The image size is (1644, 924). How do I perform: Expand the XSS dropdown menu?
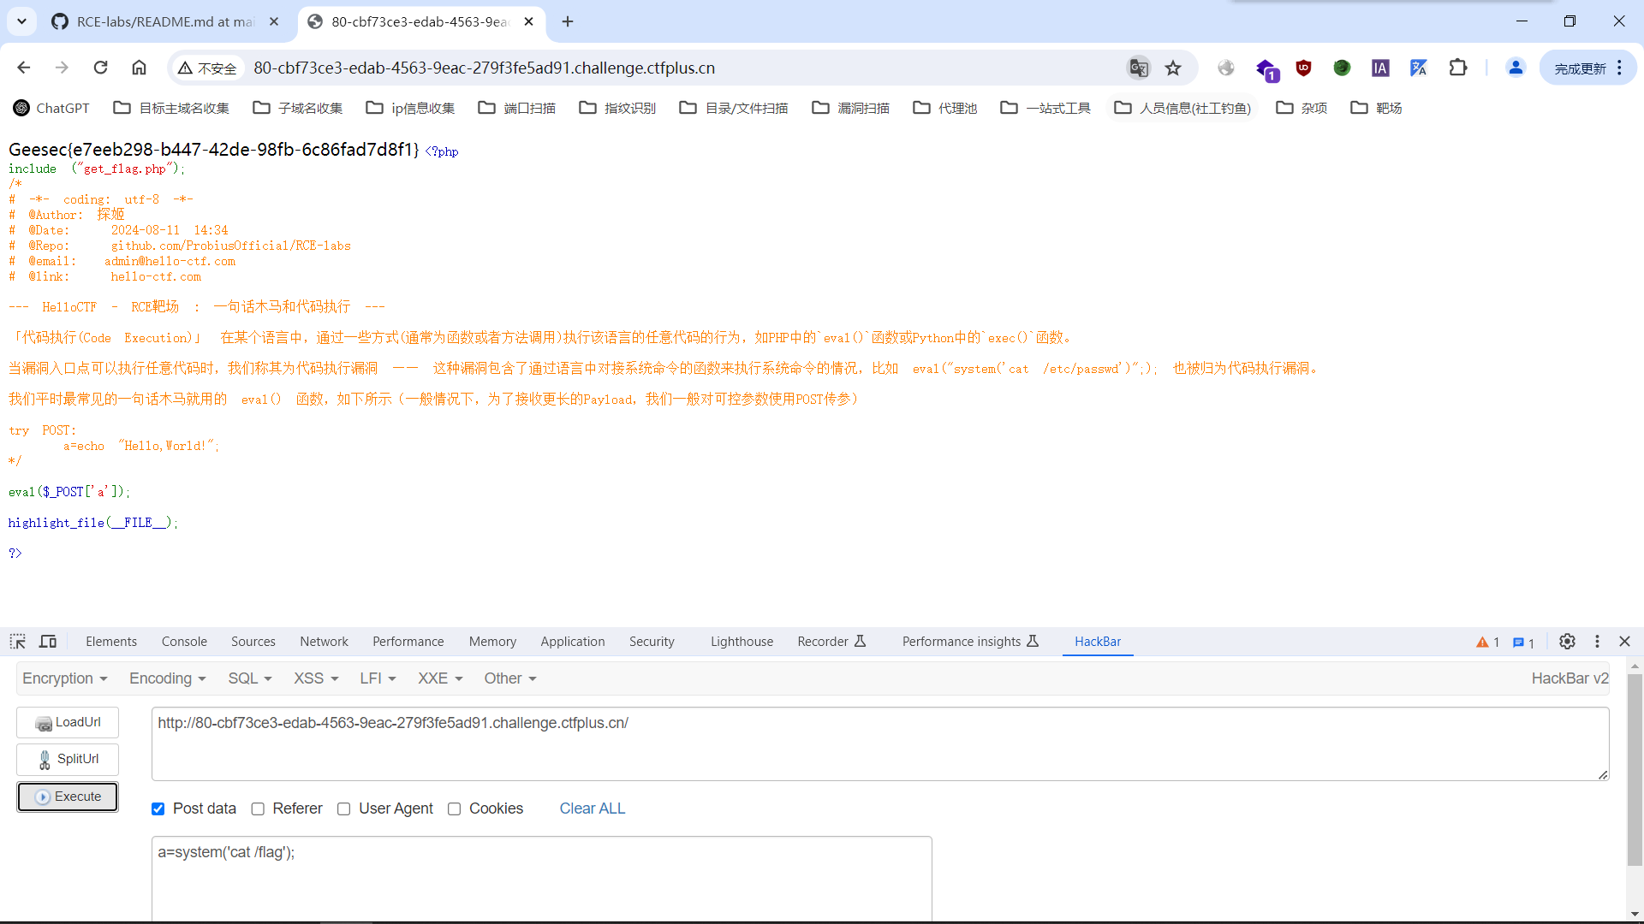coord(316,678)
